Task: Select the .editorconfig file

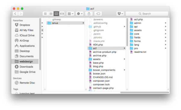Action: coord(107,23)
